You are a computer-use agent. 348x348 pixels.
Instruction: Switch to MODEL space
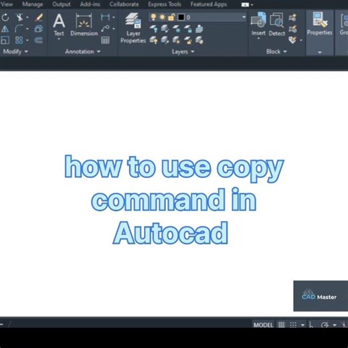(x=263, y=325)
